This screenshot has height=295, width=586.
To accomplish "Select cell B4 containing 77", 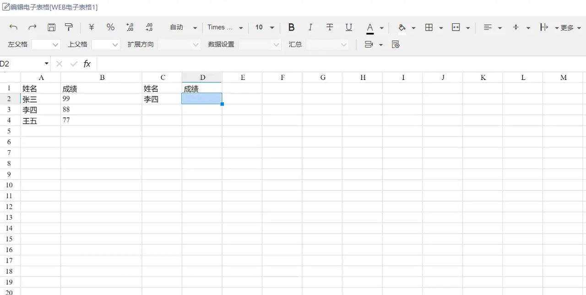I will [102, 121].
